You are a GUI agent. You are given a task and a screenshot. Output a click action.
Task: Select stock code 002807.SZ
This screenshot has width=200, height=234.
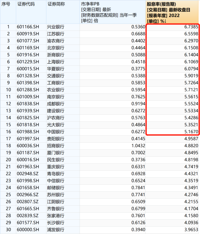pyautogui.click(x=28, y=202)
